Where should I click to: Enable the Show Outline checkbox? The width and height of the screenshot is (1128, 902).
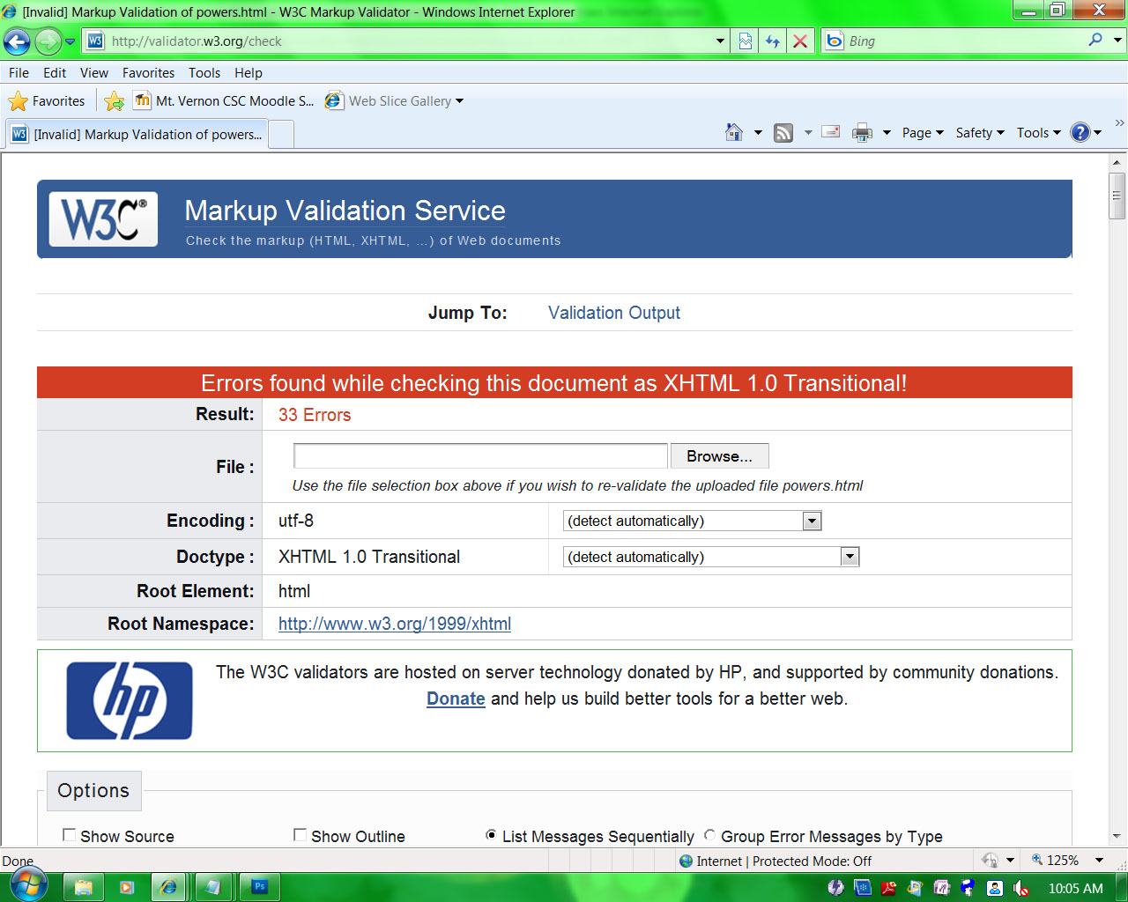(x=300, y=835)
